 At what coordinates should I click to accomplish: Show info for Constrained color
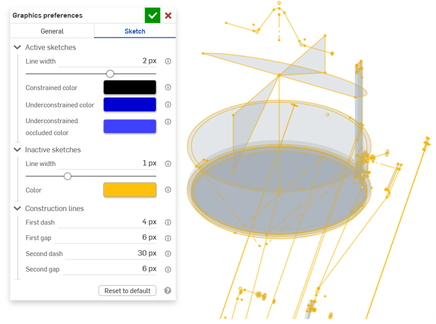click(168, 87)
